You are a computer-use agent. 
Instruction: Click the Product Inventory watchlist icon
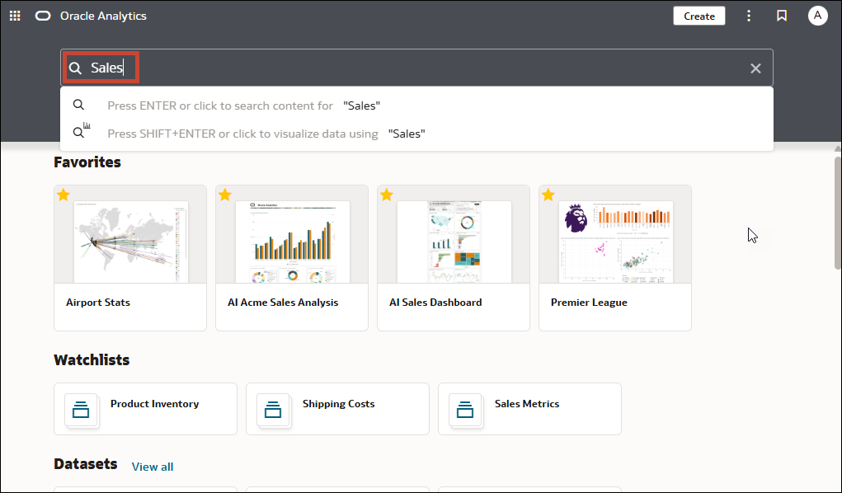pos(81,410)
